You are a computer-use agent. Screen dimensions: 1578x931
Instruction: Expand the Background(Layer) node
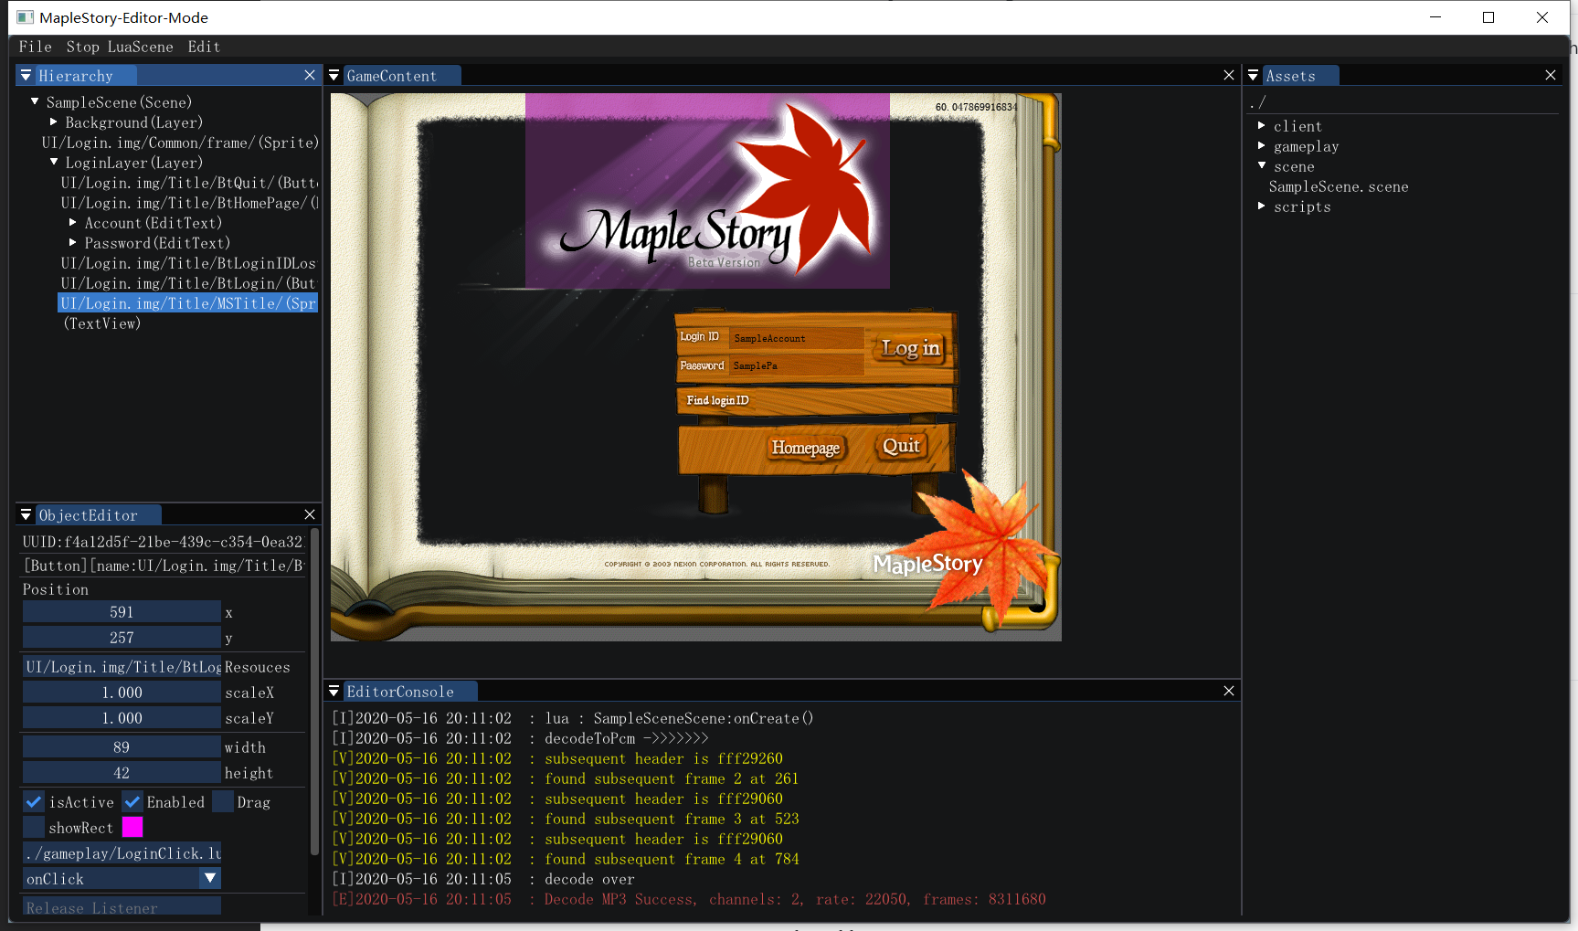[x=54, y=122]
